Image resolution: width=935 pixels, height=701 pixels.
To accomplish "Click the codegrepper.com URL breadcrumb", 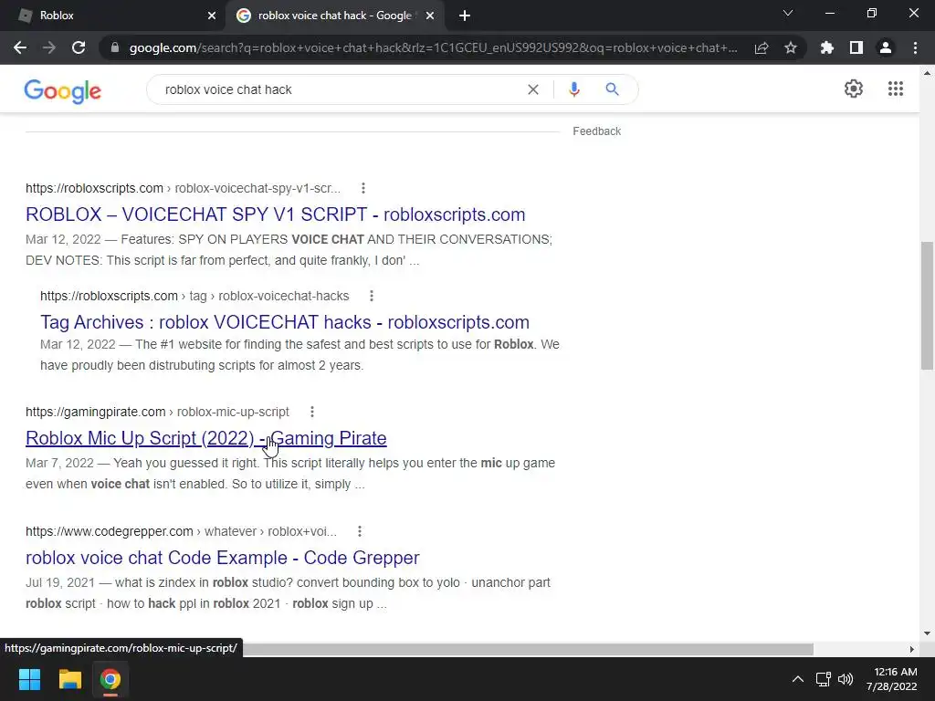I will click(182, 531).
